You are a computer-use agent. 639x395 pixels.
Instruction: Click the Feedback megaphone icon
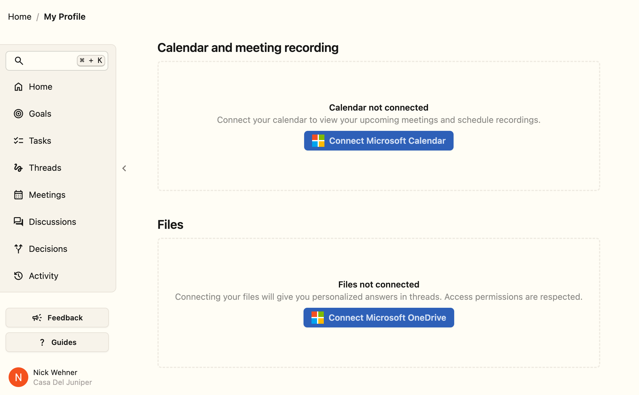coord(37,318)
